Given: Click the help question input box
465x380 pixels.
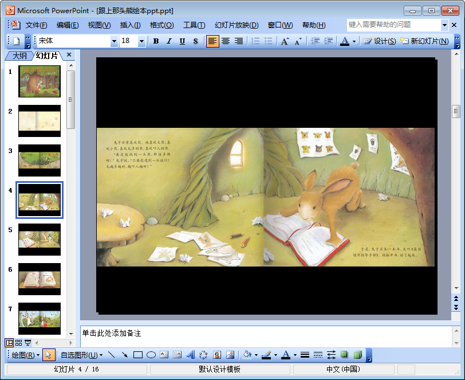Looking at the screenshot, I should click(x=394, y=25).
